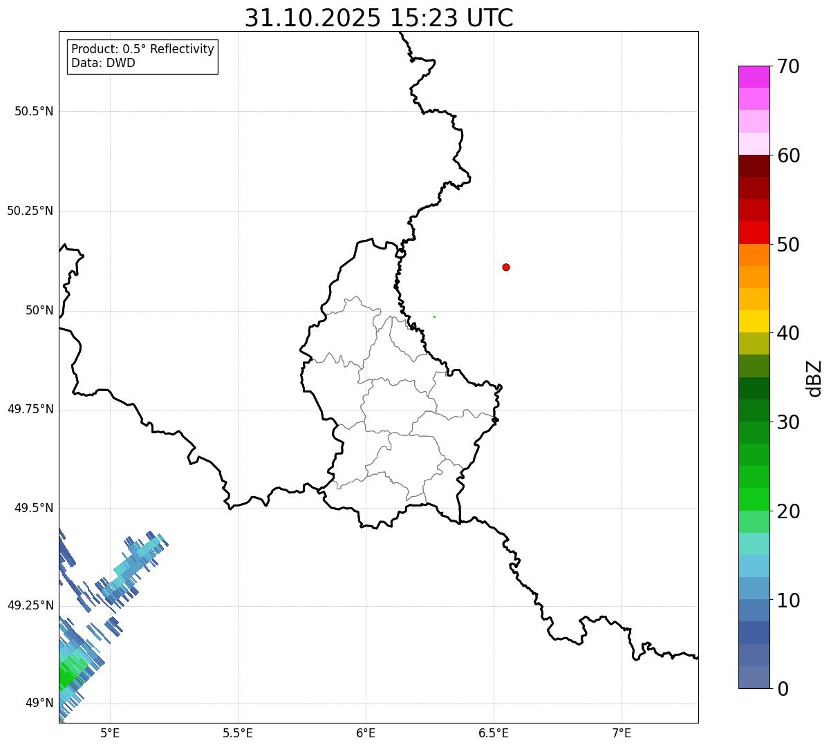Click the plot title 31.10.2025 15:23 UTC
The width and height of the screenshot is (831, 747).
(379, 18)
